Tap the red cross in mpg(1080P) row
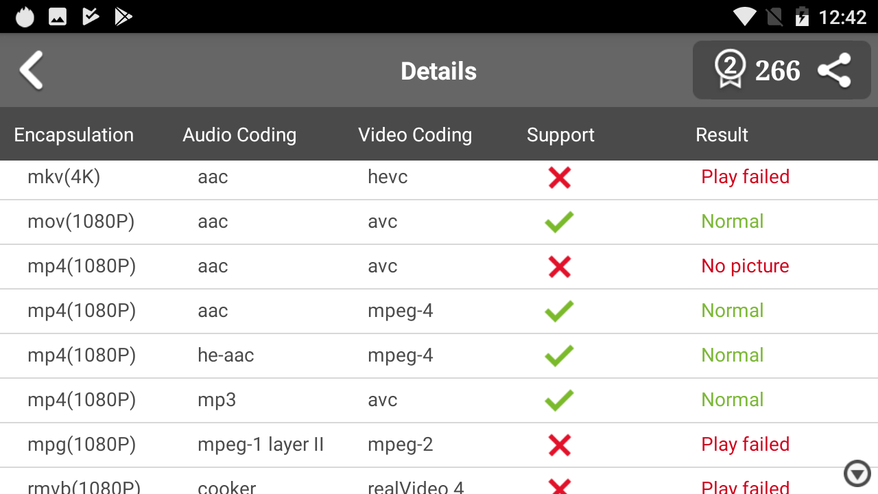878x494 pixels. coord(560,445)
